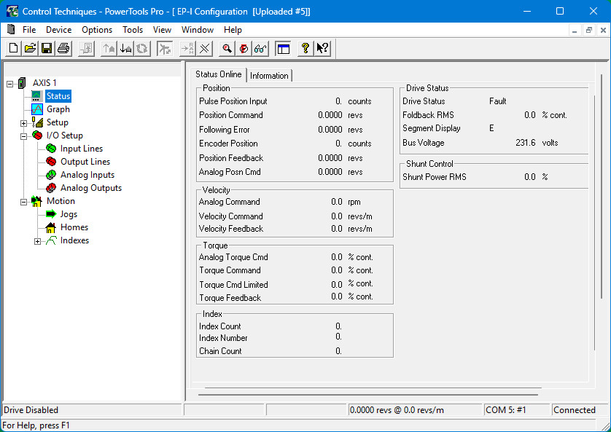611x432 pixels.
Task: Open the Help menu
Action: point(233,30)
